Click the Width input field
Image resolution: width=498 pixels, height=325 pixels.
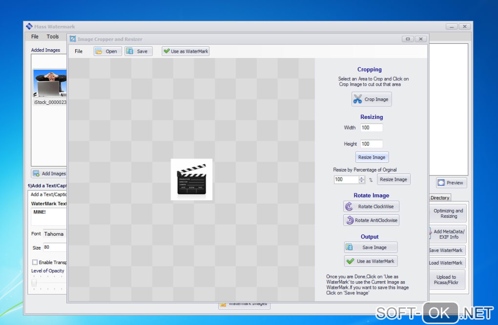pyautogui.click(x=371, y=128)
